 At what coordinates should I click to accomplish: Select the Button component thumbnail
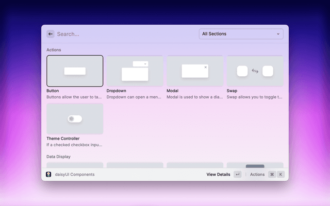pyautogui.click(x=75, y=71)
